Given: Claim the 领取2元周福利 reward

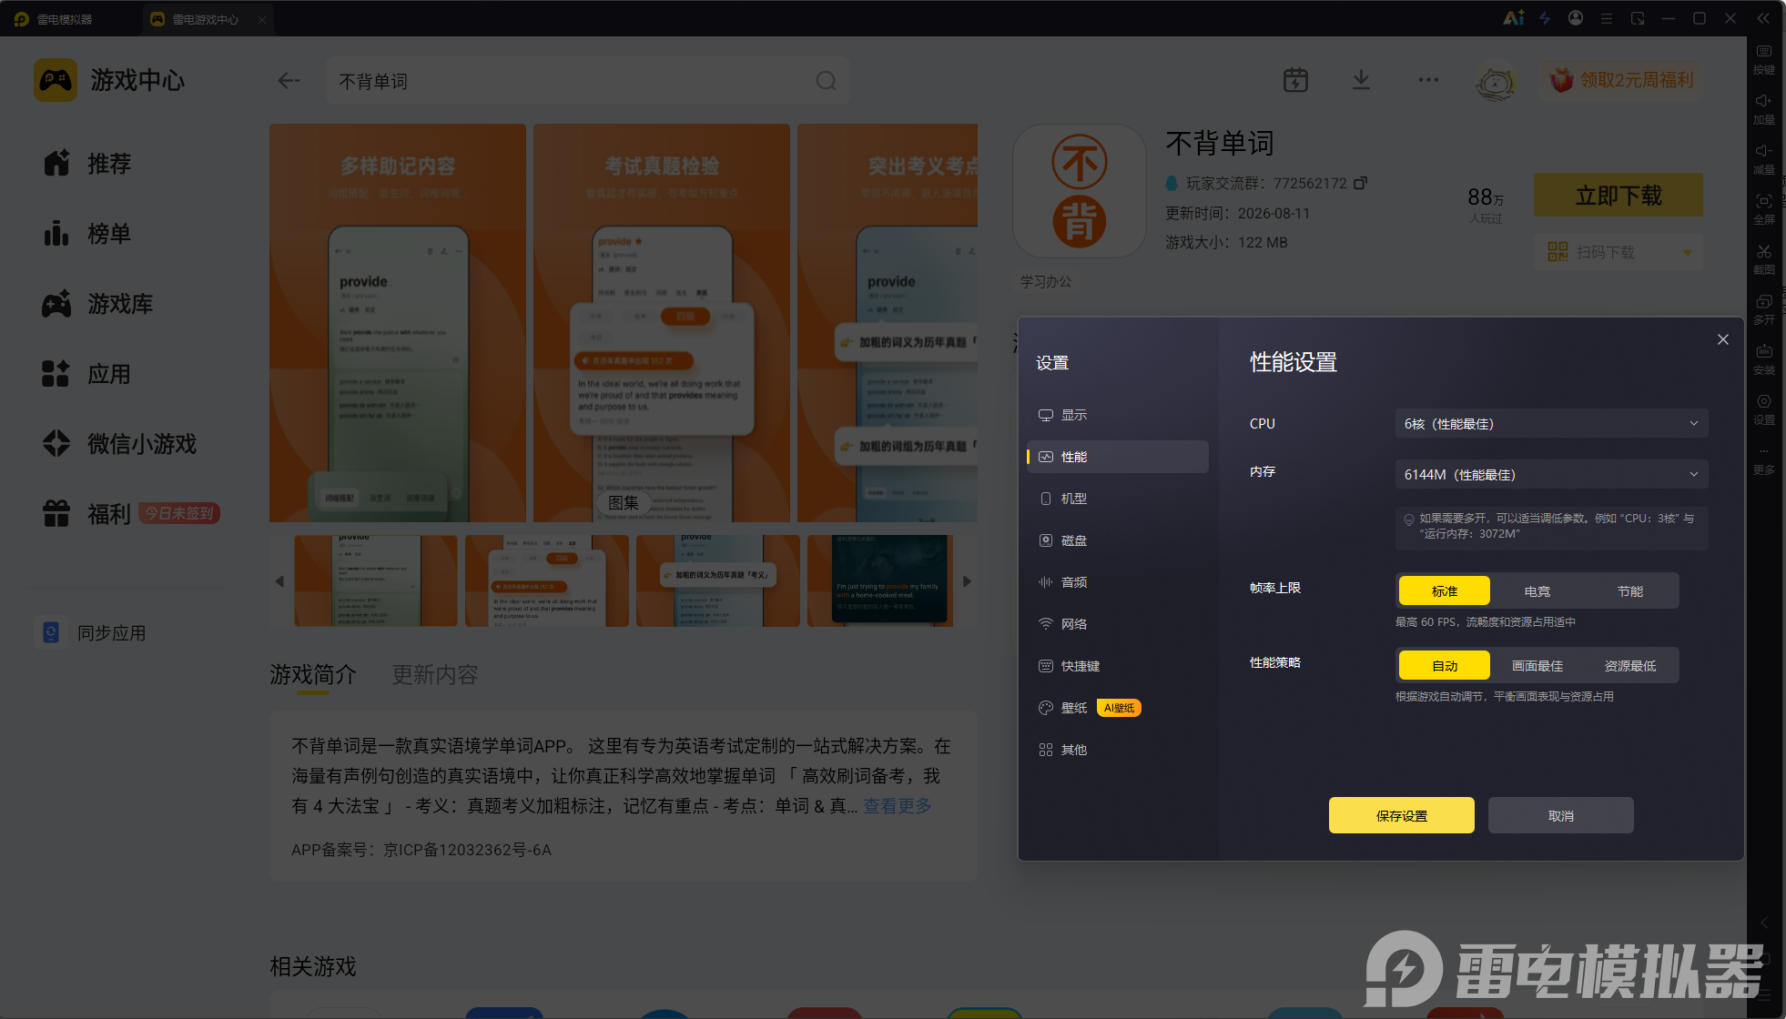Looking at the screenshot, I should (x=1621, y=80).
